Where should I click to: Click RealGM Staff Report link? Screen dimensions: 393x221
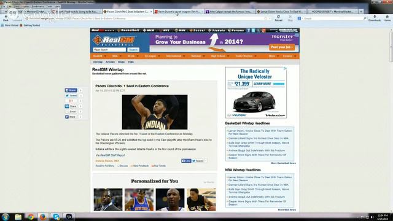click(112, 155)
